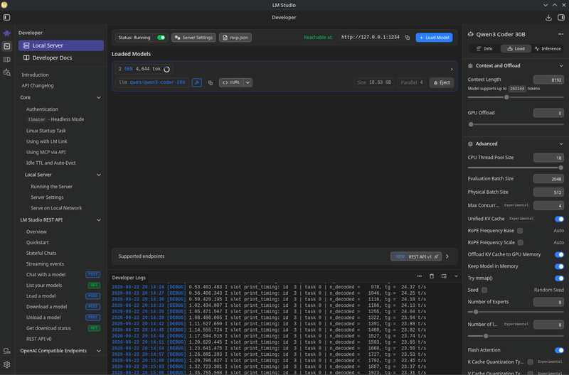Click the GPU Offload slider handle

471,124
